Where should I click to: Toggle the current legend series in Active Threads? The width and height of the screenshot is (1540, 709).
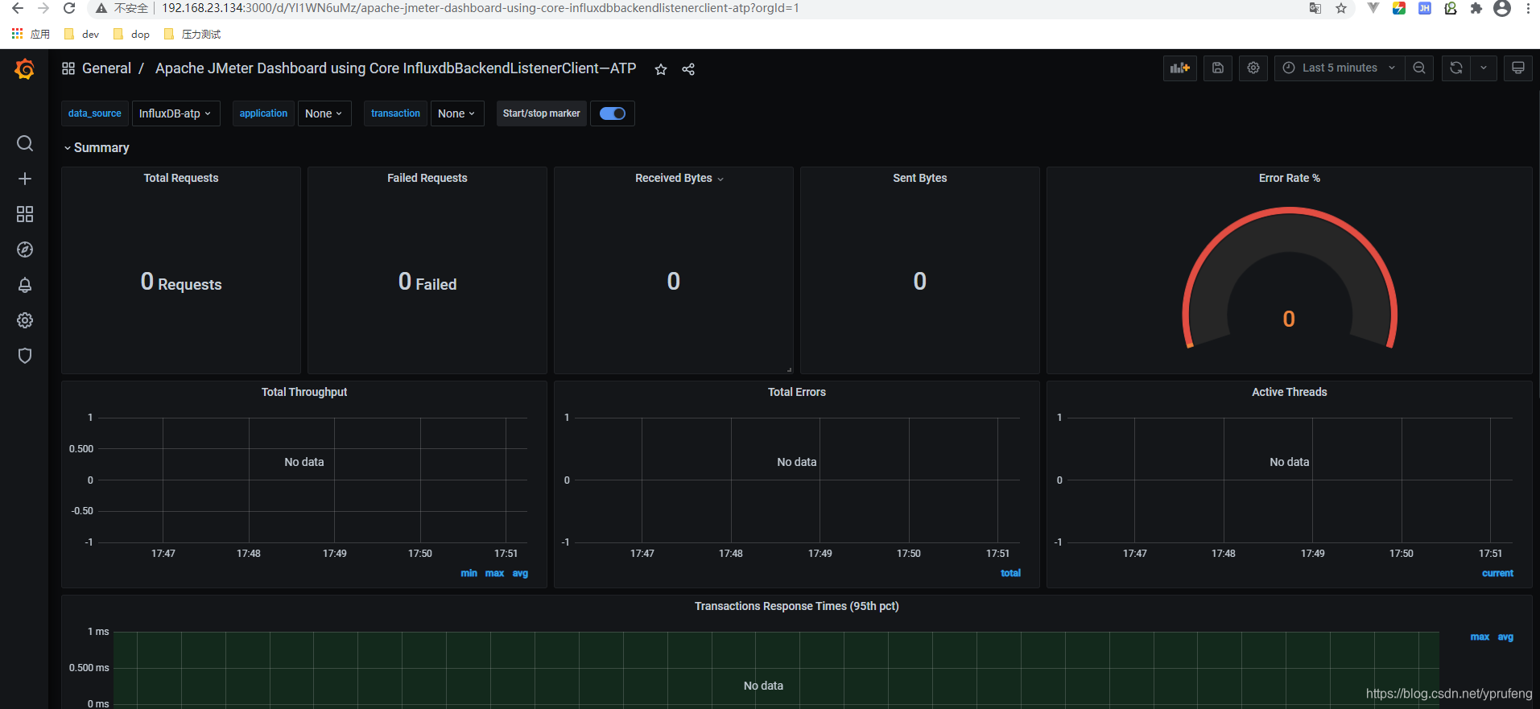[1497, 573]
